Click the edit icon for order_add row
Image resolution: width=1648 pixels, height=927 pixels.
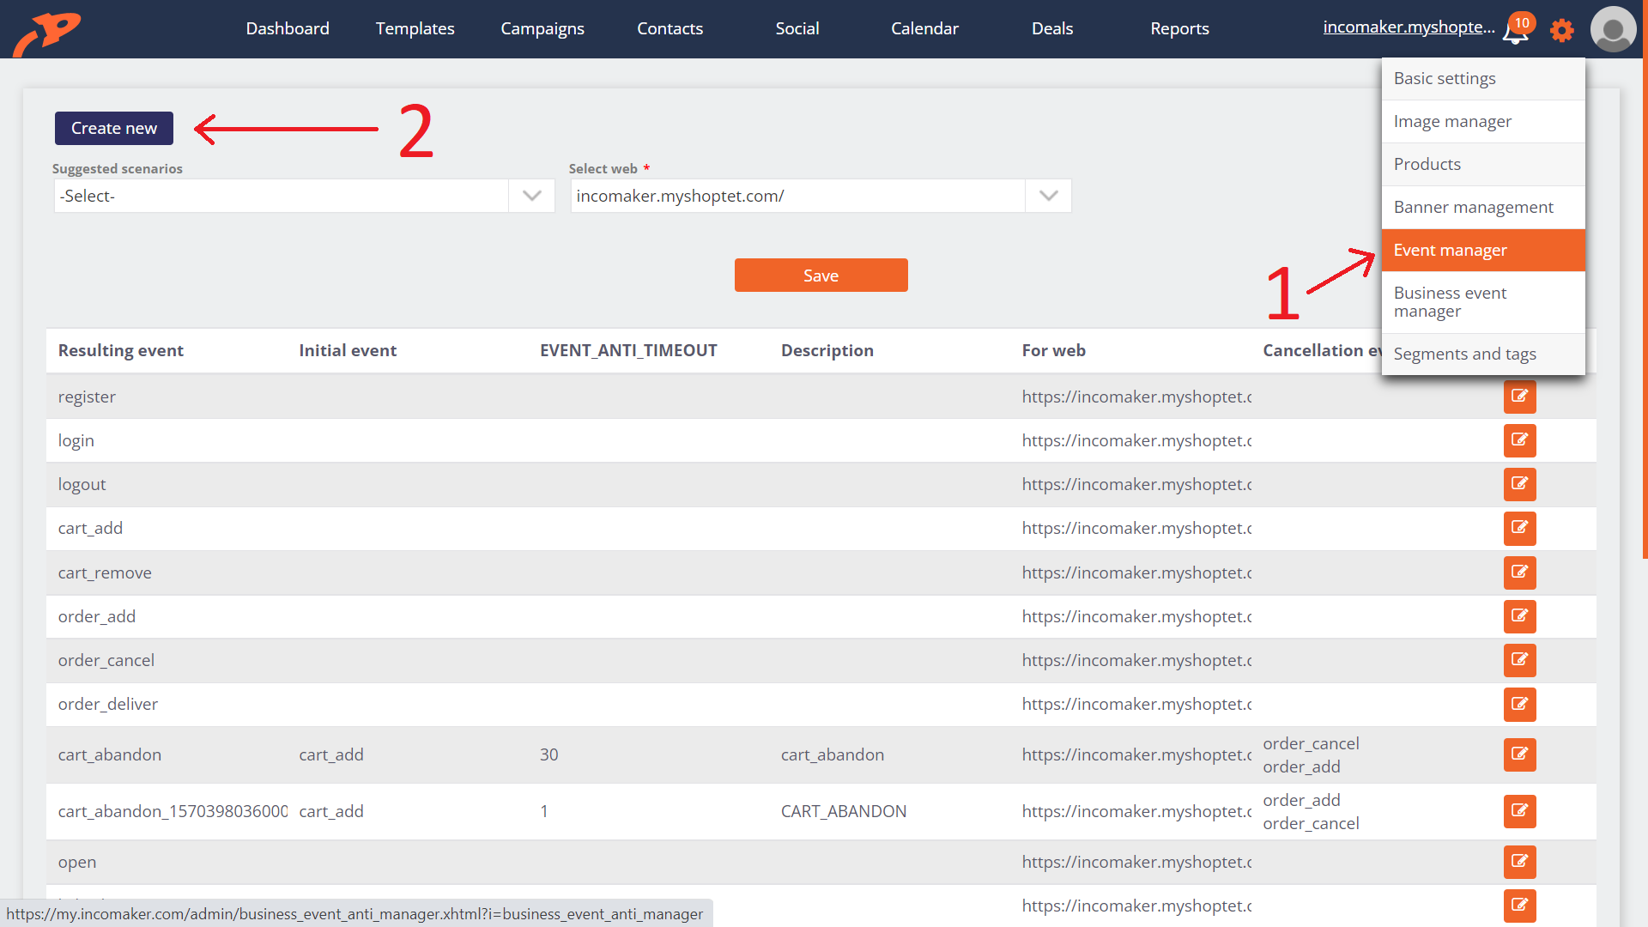1519,615
